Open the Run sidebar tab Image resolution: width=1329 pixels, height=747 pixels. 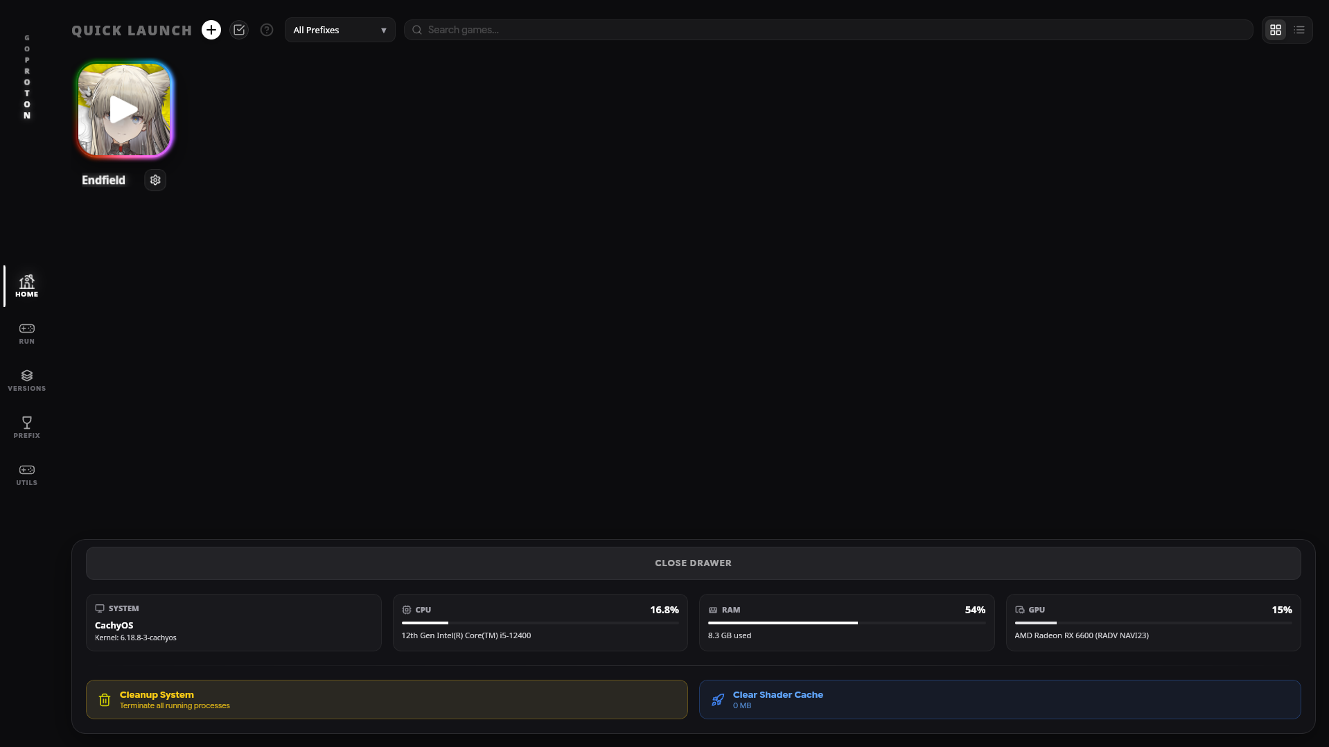(x=26, y=333)
